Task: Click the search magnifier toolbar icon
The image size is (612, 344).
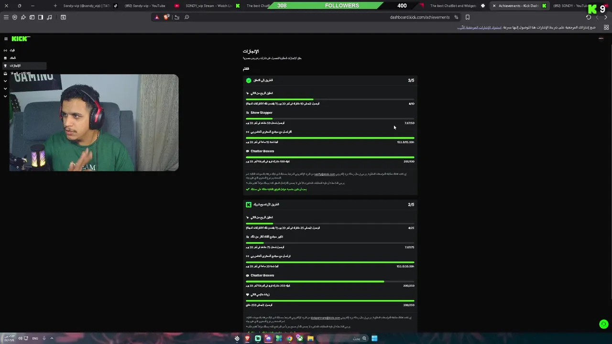Action: point(187,17)
